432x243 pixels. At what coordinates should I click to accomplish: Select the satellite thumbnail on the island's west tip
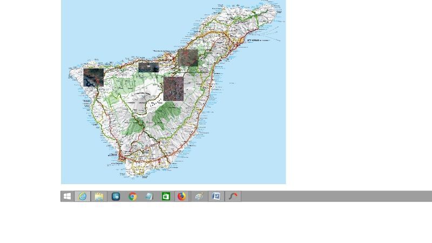(93, 77)
